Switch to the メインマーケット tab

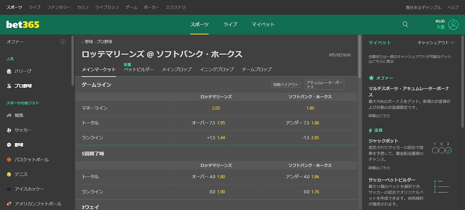[x=98, y=69]
